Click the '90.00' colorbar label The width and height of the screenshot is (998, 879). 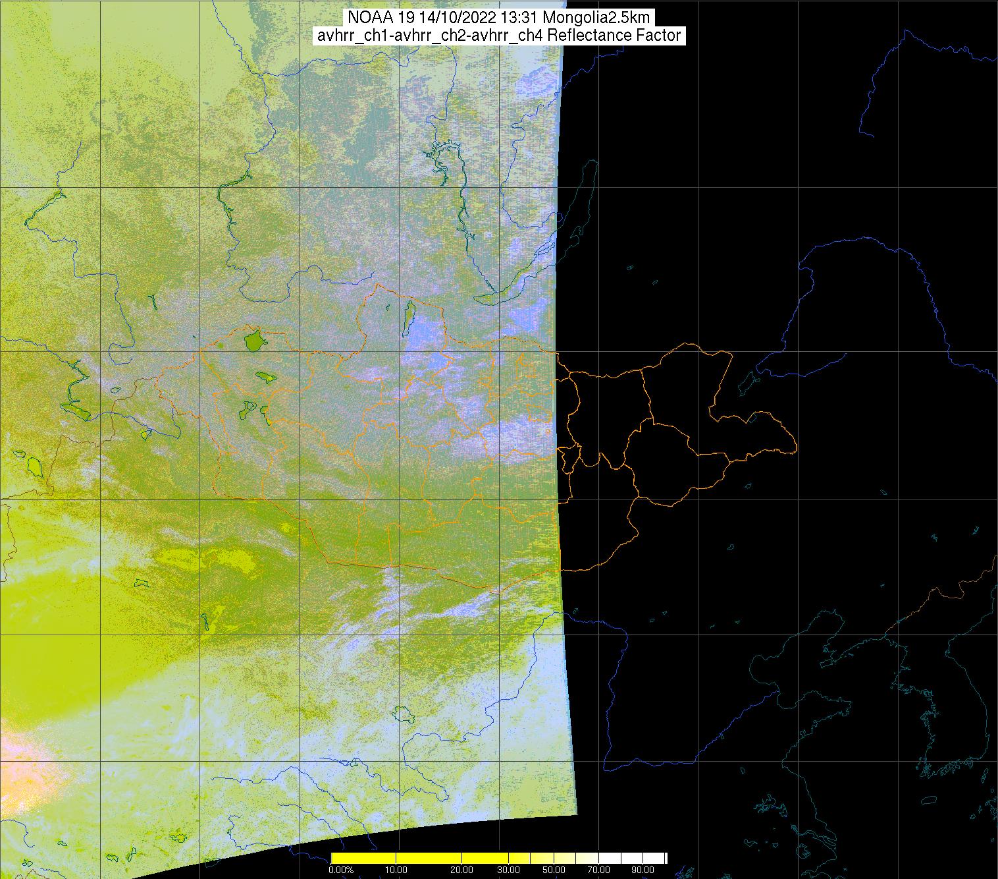tap(644, 870)
